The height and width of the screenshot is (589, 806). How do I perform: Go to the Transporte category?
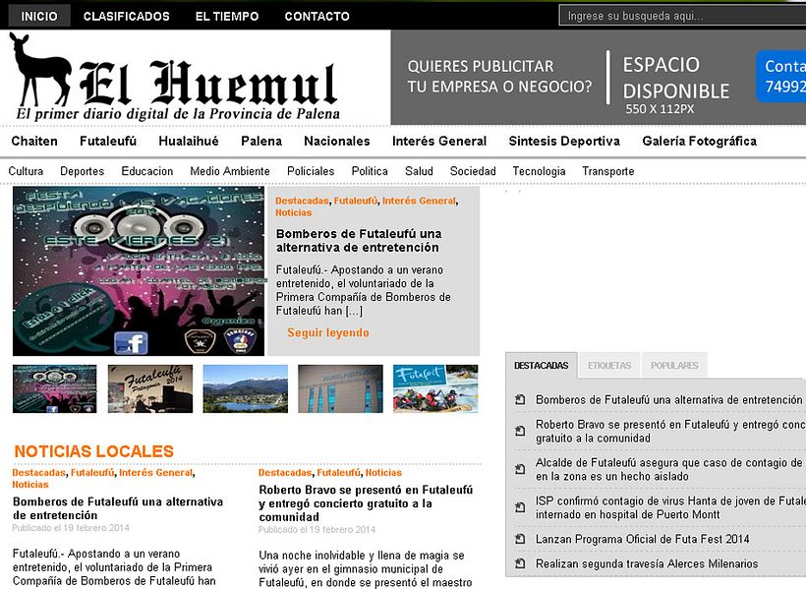[x=608, y=171]
